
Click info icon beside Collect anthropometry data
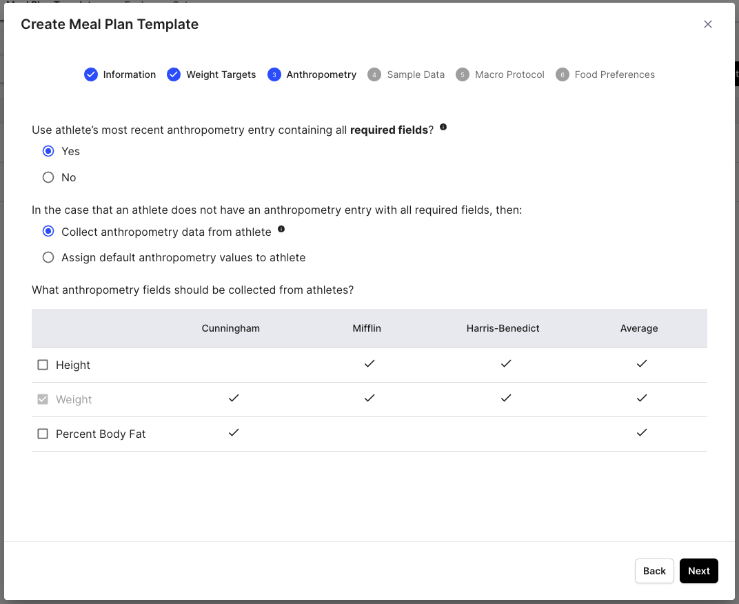pos(281,229)
